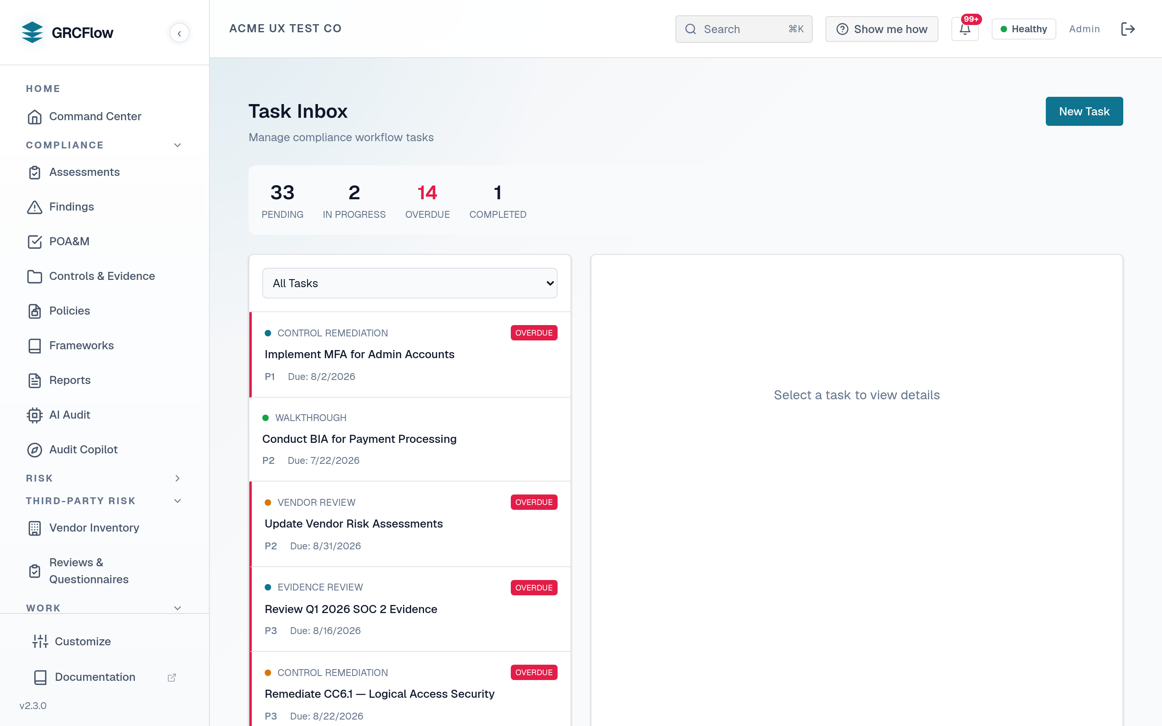Screen dimensions: 1162x726
Task: Click the help circle icon in Show me how
Action: click(842, 29)
